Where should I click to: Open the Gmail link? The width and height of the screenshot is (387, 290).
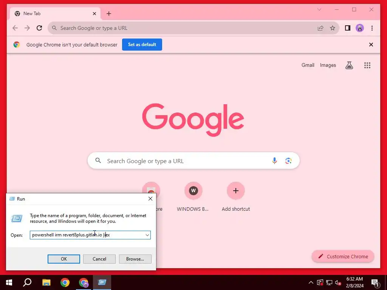coord(308,65)
